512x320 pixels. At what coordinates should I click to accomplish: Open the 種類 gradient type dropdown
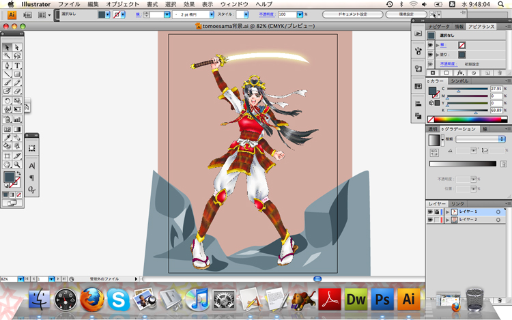pos(481,139)
